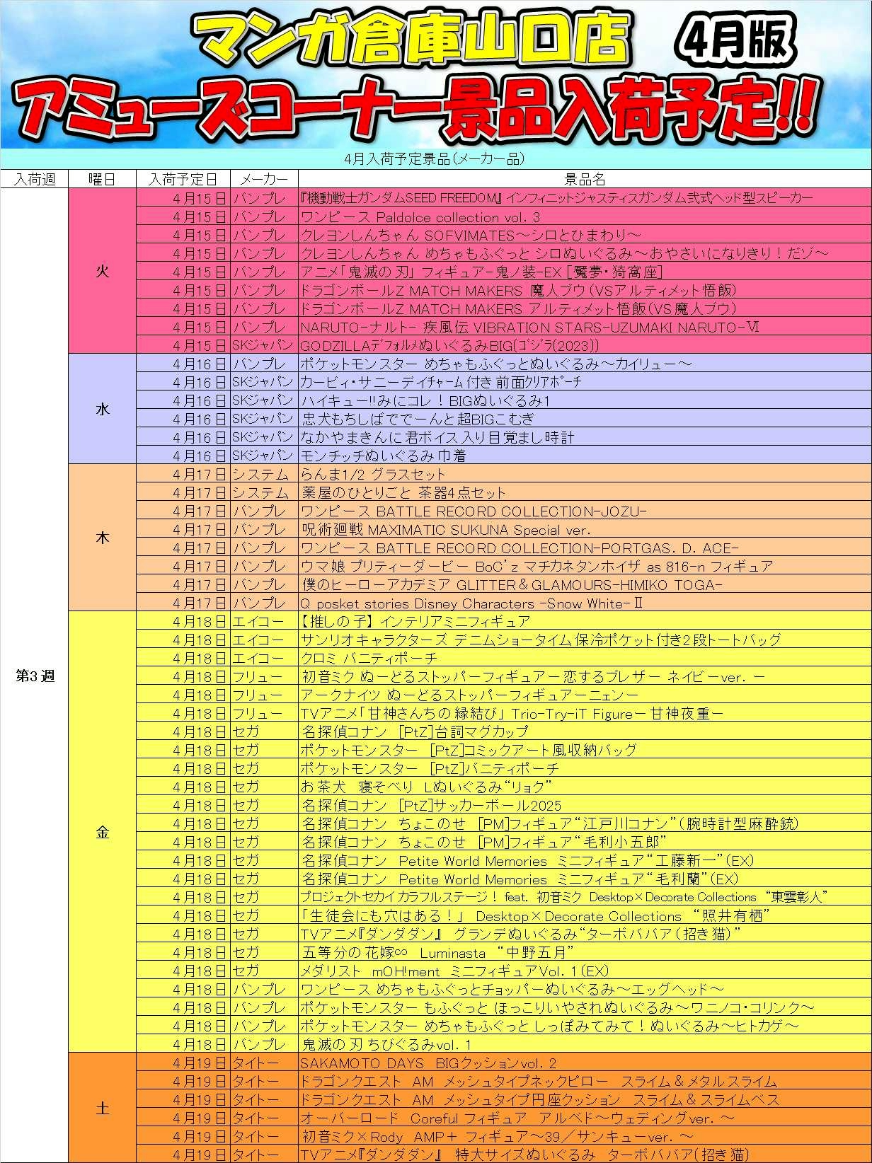The image size is (872, 1163).
Task: Click the ワンピース Paldolce collection vol. 3 row
Action: [x=420, y=217]
